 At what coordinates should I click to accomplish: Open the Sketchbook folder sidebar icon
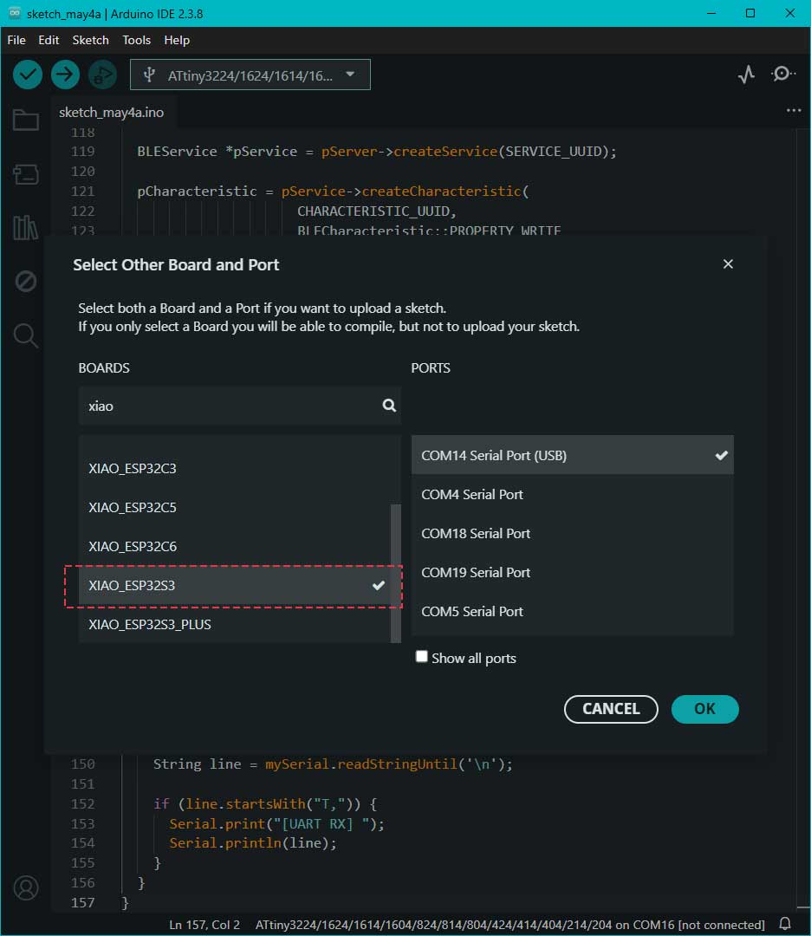[26, 120]
